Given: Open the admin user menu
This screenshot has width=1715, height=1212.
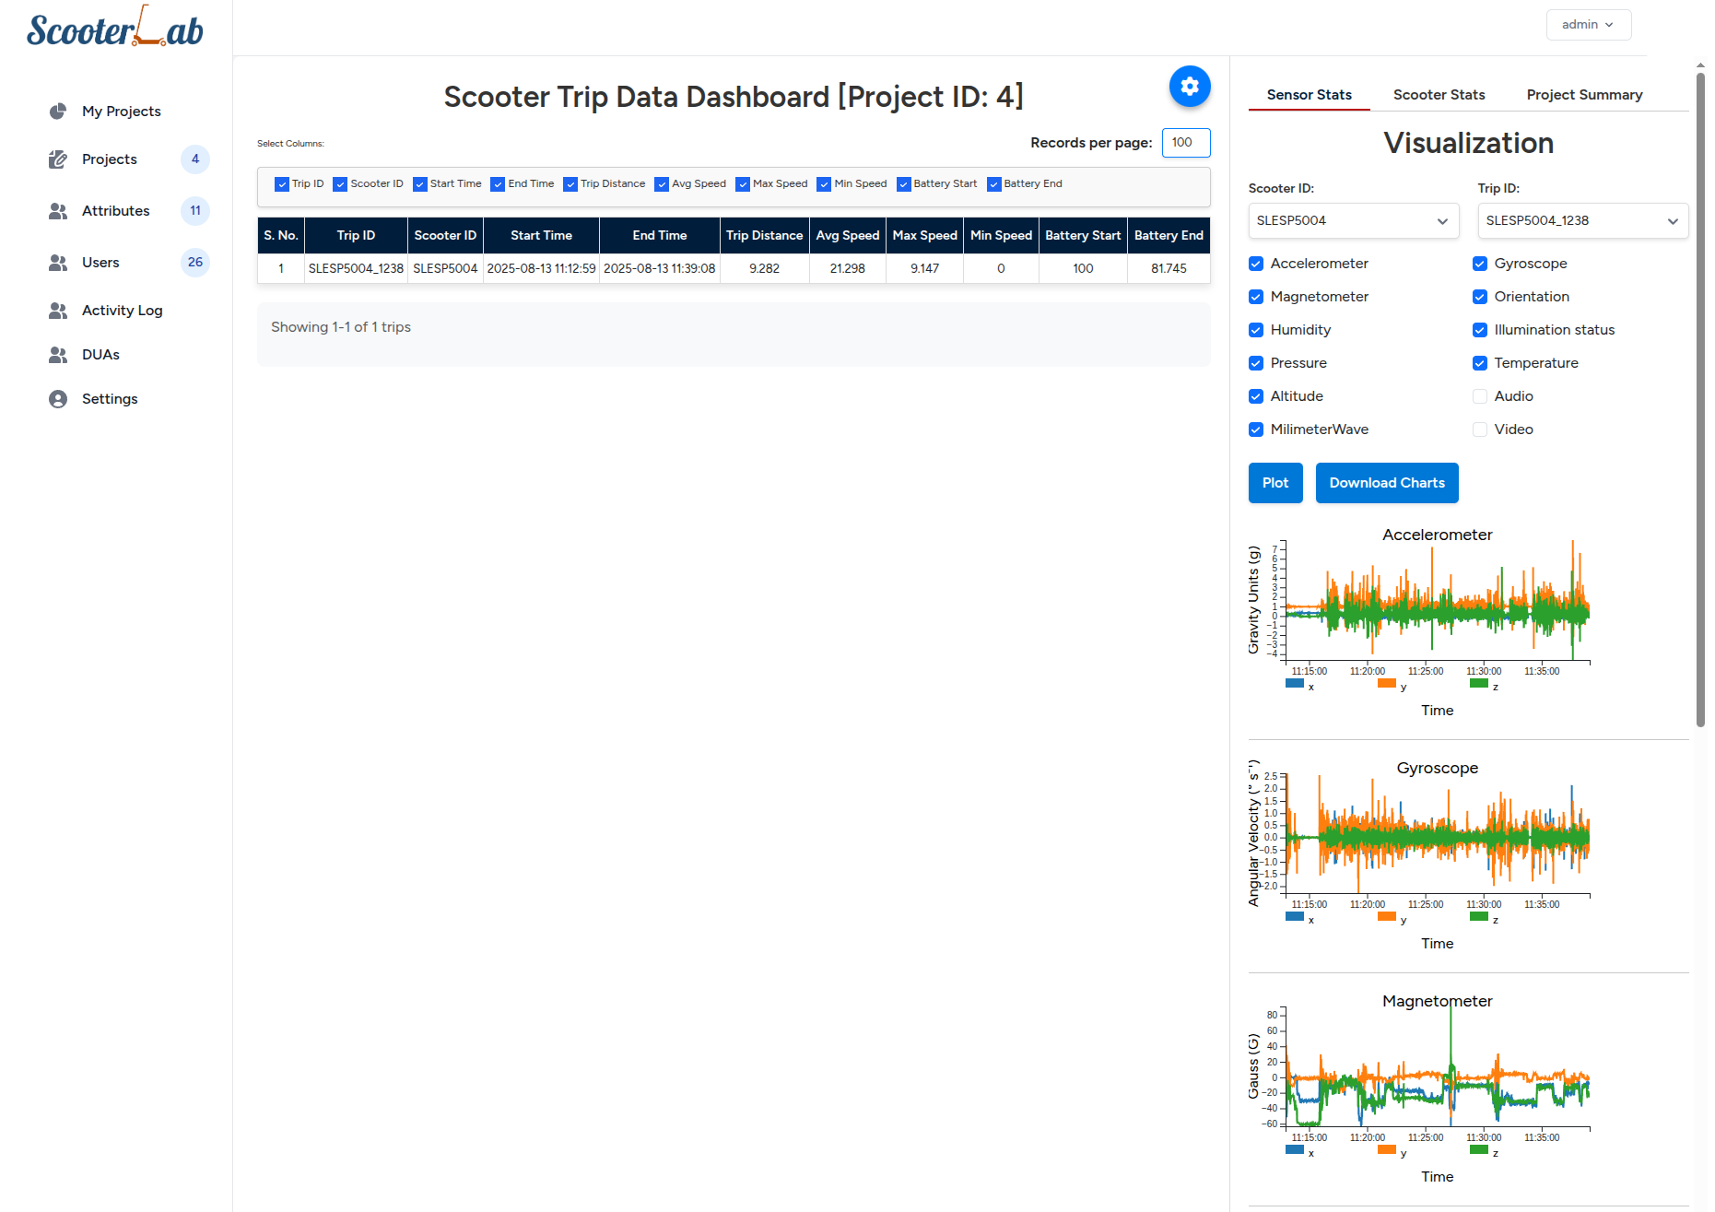Looking at the screenshot, I should (1588, 25).
